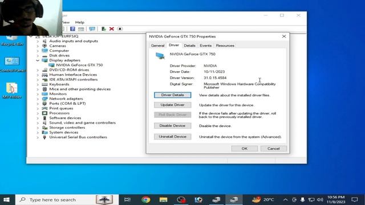Click the Disable Device button
The image size is (365, 205).
coord(172,126)
